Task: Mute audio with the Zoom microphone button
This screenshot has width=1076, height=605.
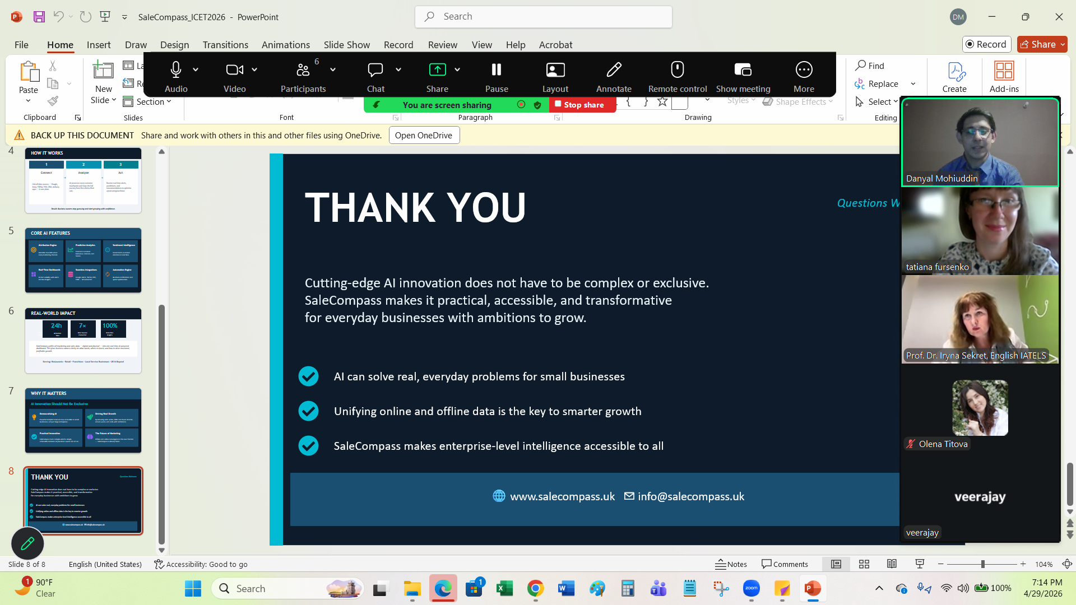Action: point(176,76)
